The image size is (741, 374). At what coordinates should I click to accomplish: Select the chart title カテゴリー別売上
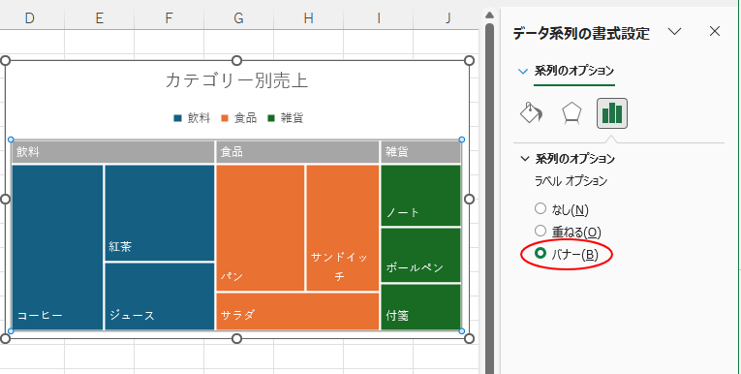(236, 80)
